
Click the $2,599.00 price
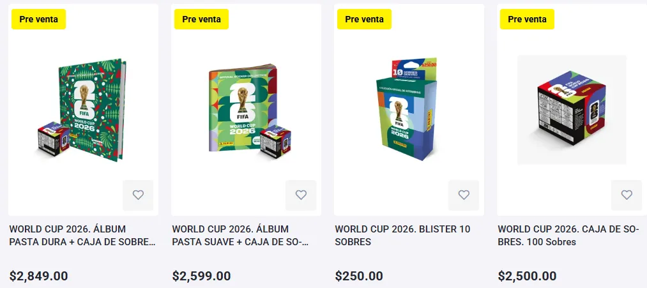201,277
